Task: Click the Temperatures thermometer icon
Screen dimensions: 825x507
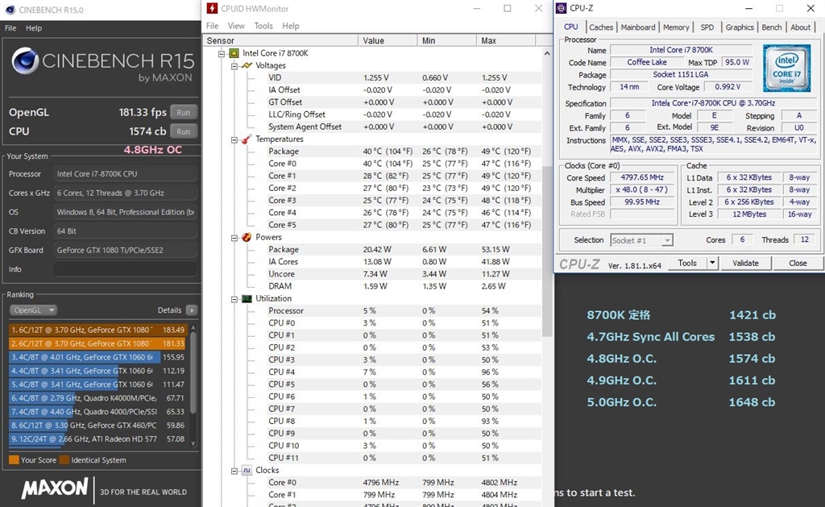Action: click(x=247, y=139)
